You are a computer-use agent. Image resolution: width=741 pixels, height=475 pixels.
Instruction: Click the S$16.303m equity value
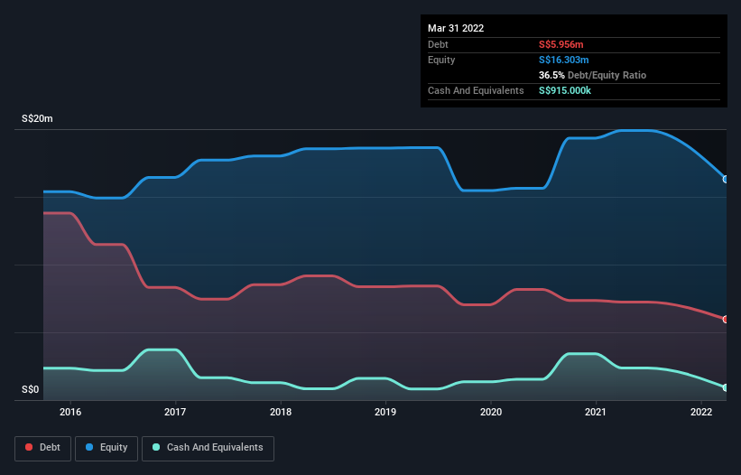(x=564, y=60)
